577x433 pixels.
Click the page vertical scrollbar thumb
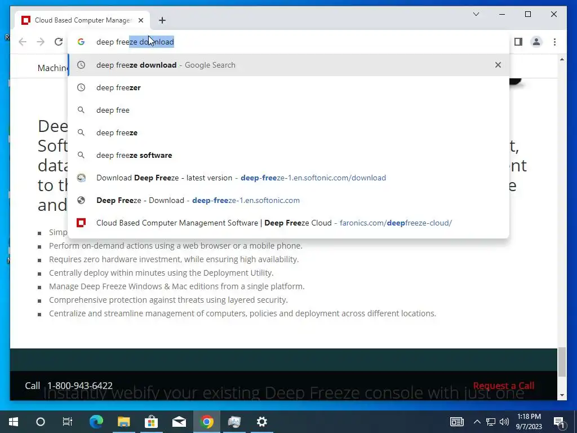tap(562, 362)
